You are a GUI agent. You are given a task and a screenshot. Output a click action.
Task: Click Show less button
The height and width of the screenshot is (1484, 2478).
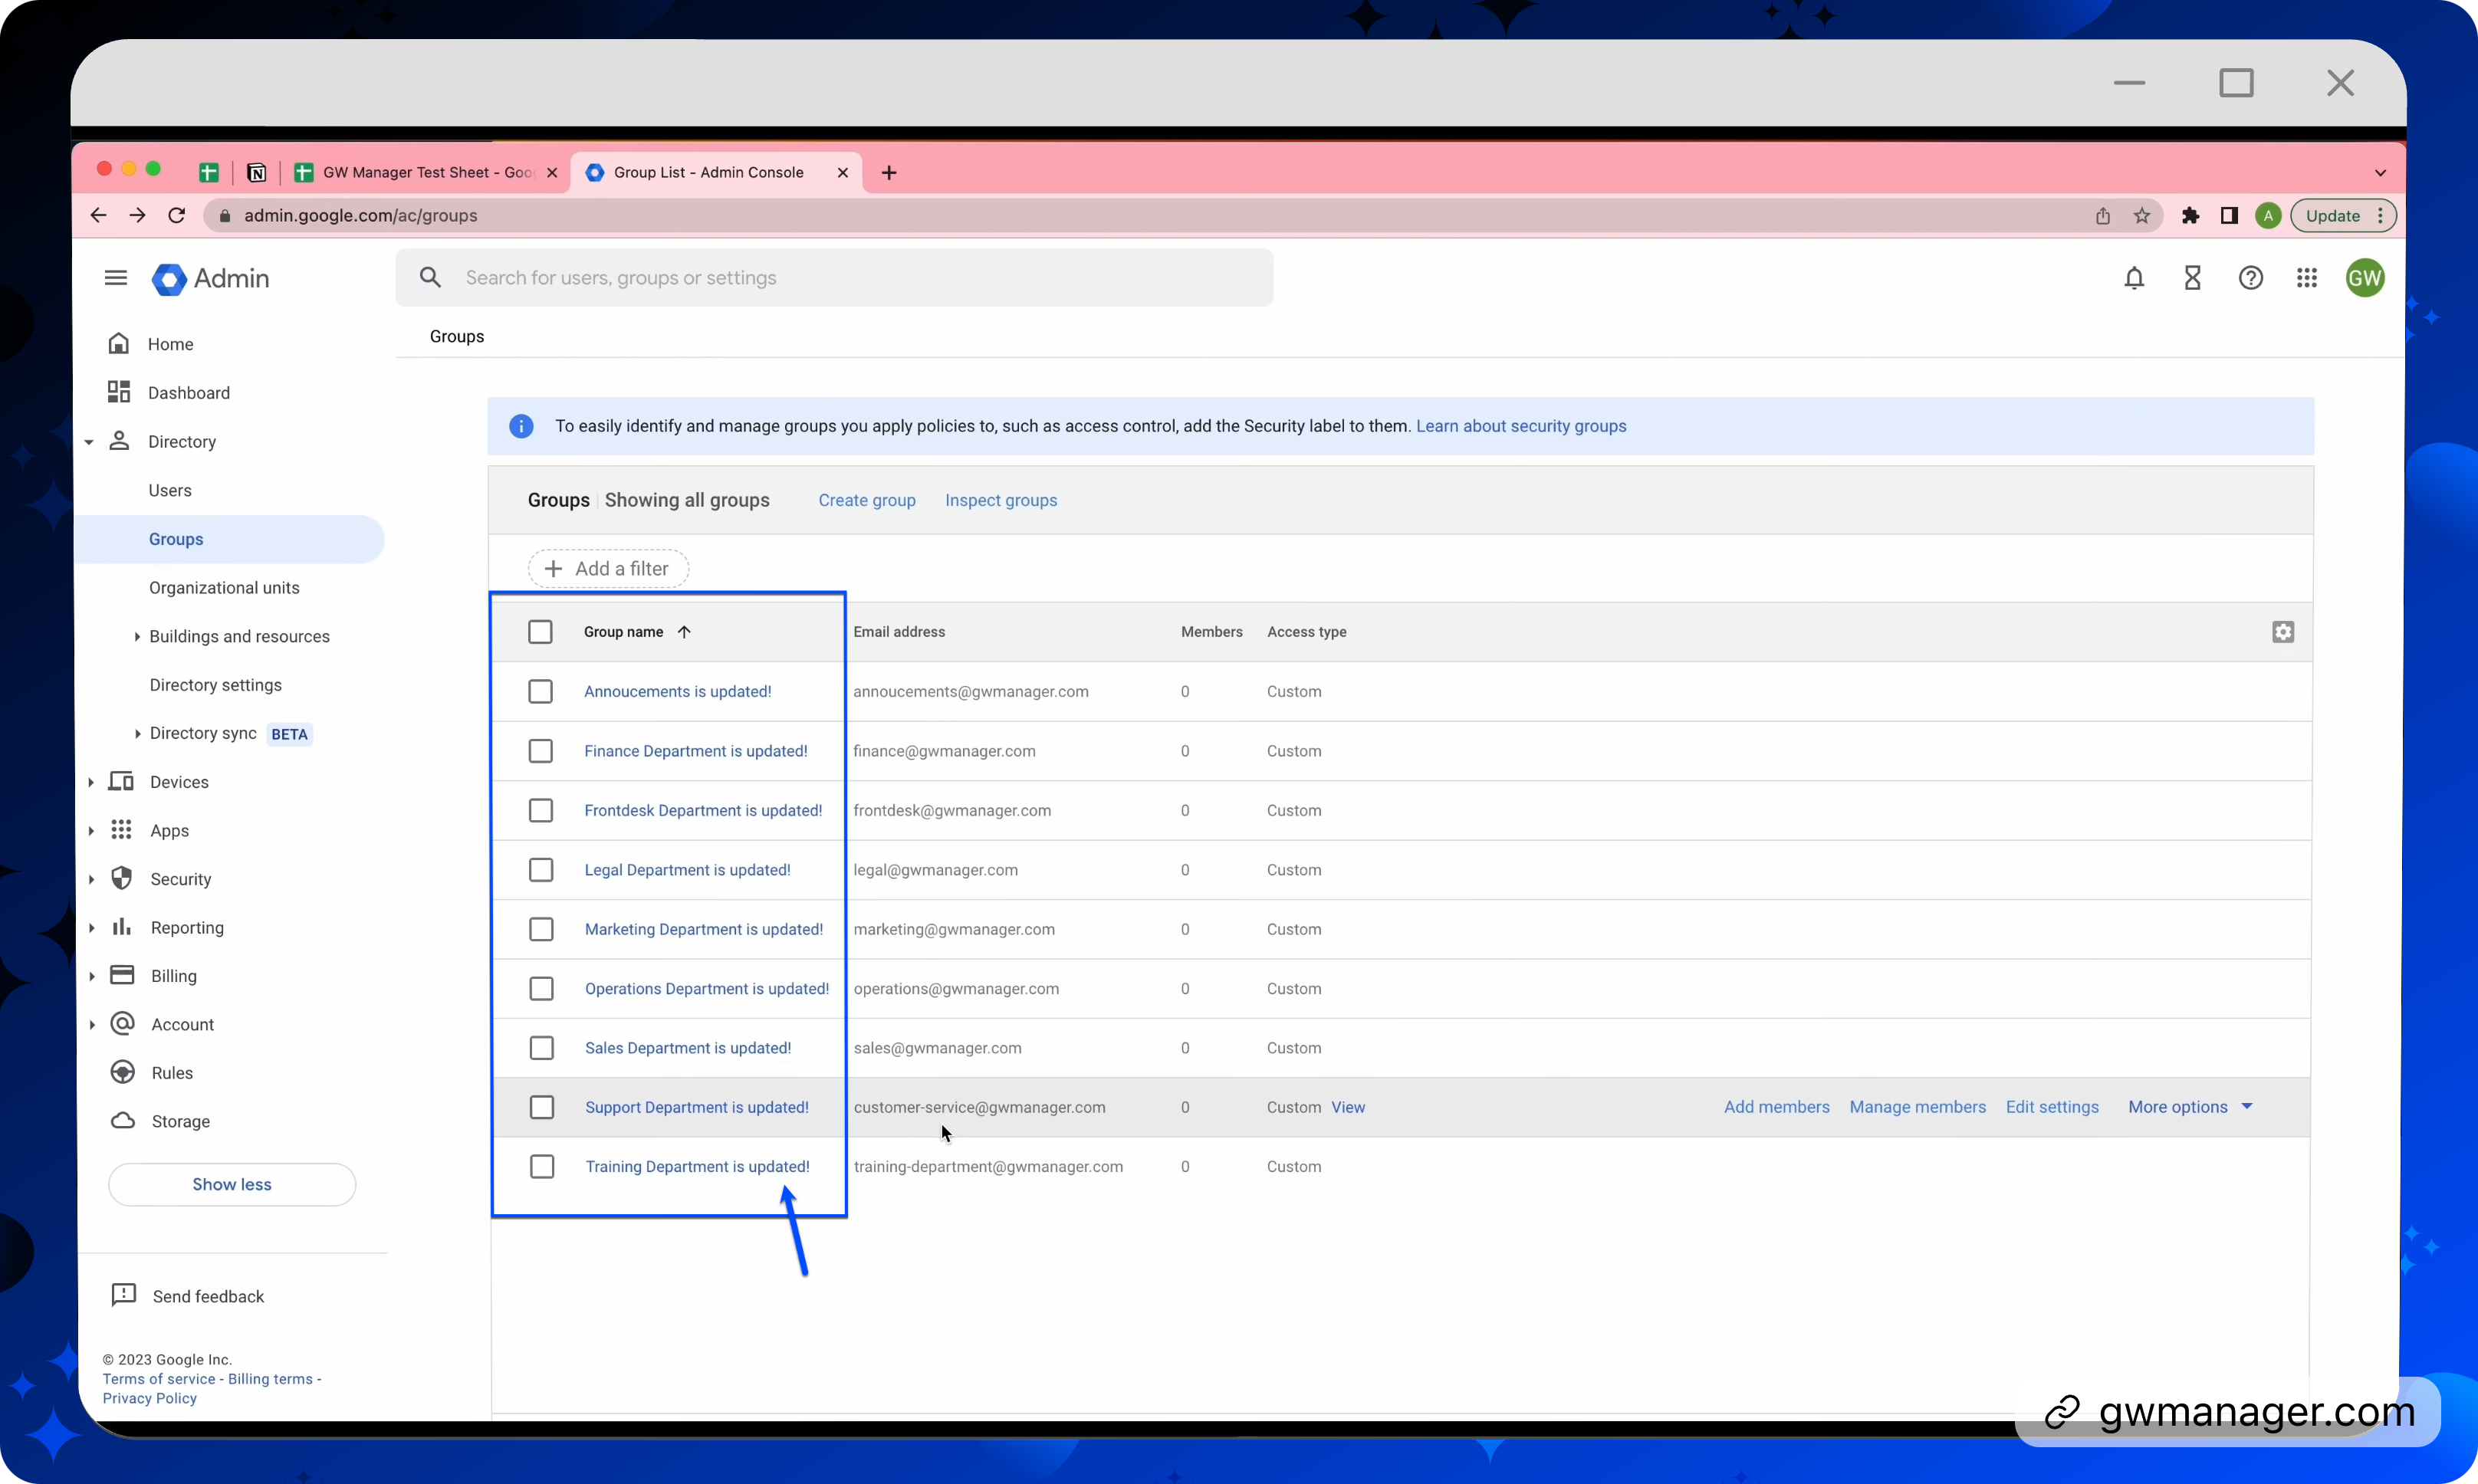232,1184
